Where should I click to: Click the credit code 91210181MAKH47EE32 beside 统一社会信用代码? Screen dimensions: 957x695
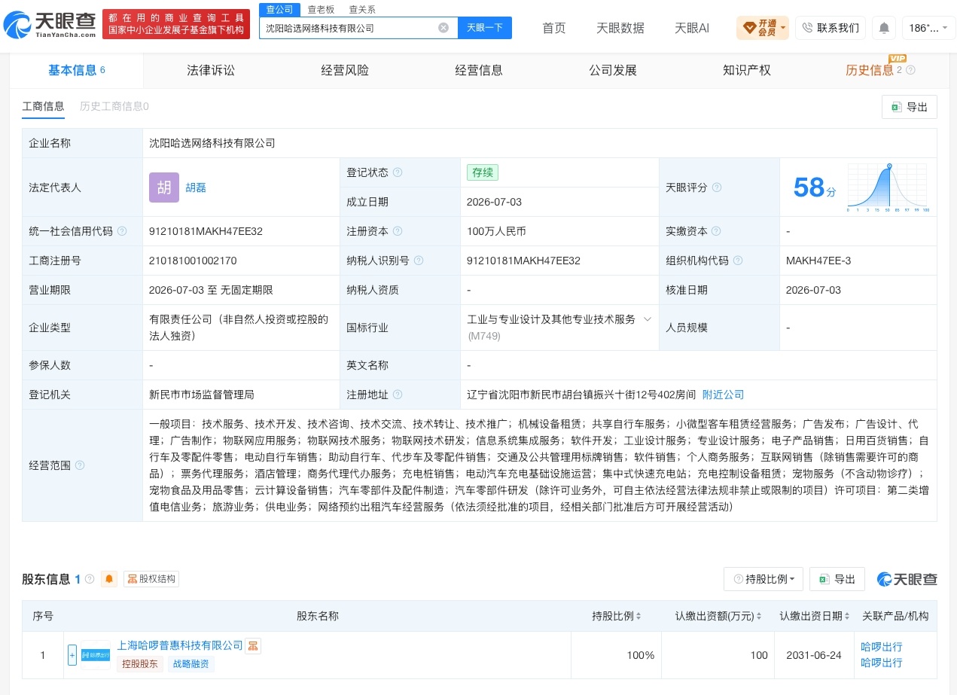pyautogui.click(x=206, y=231)
